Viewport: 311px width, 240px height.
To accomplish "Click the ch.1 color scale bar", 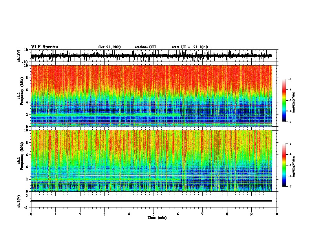I will (284, 100).
